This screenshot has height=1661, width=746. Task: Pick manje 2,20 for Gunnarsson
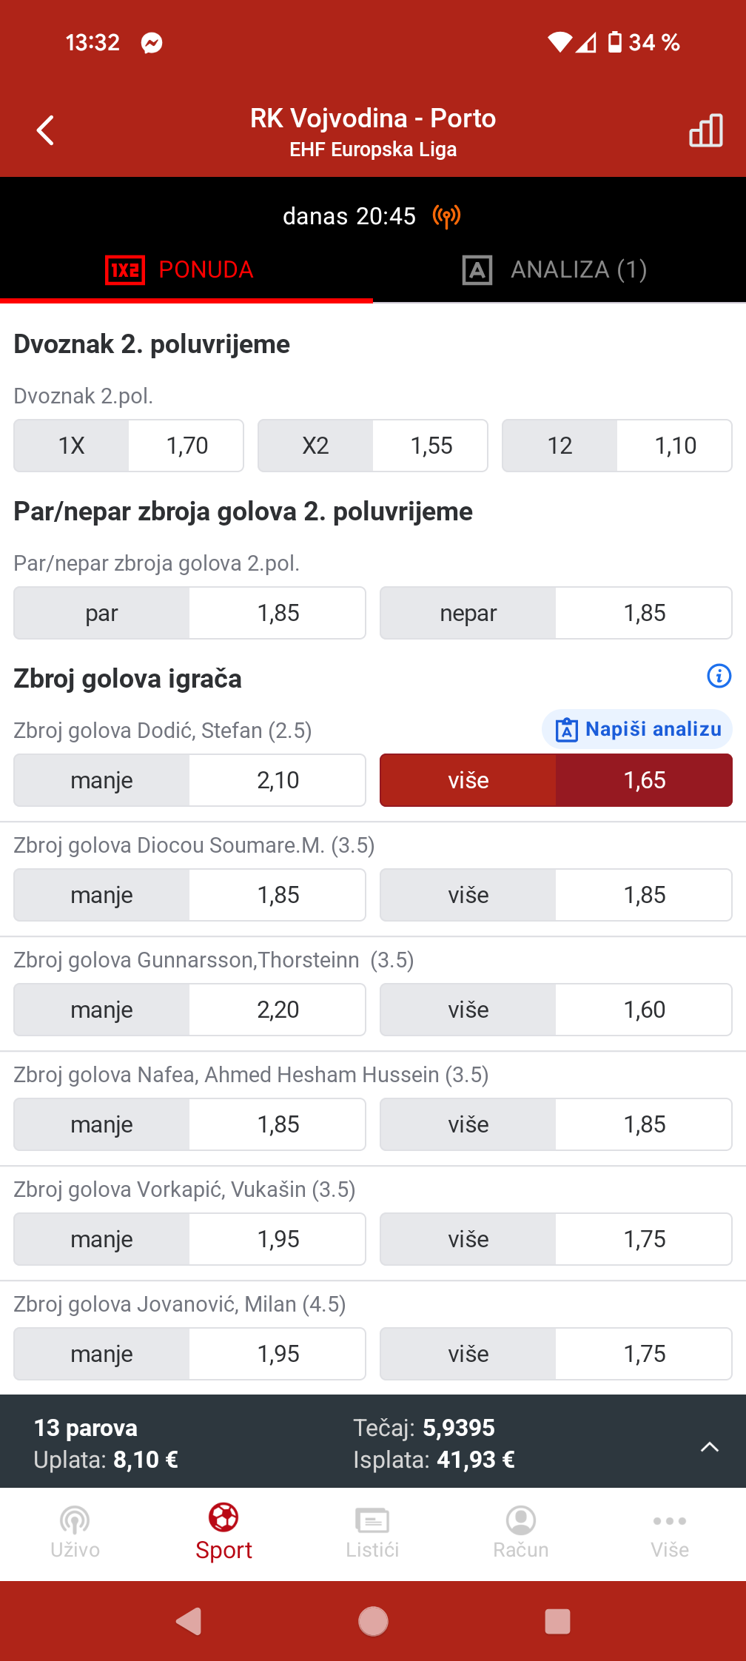(x=189, y=1010)
